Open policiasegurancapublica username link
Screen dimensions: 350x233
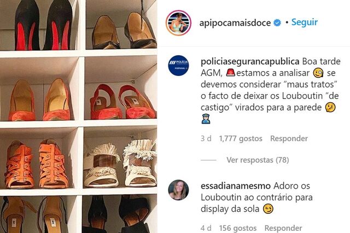coord(250,62)
